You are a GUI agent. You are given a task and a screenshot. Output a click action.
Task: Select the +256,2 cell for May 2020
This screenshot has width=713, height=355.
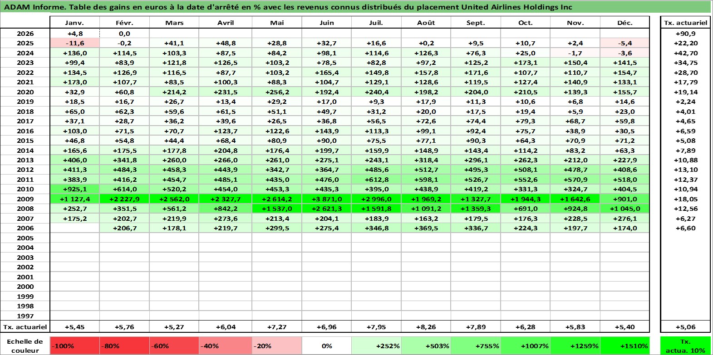pyautogui.click(x=277, y=92)
